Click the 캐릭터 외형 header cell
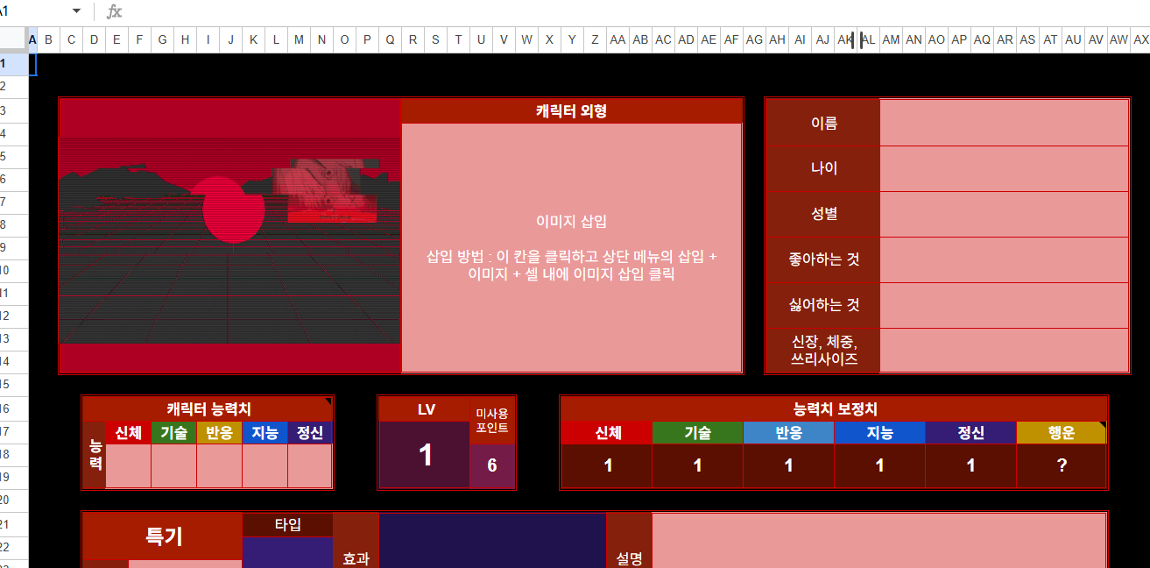Viewport: 1150px width, 568px height. click(x=571, y=110)
